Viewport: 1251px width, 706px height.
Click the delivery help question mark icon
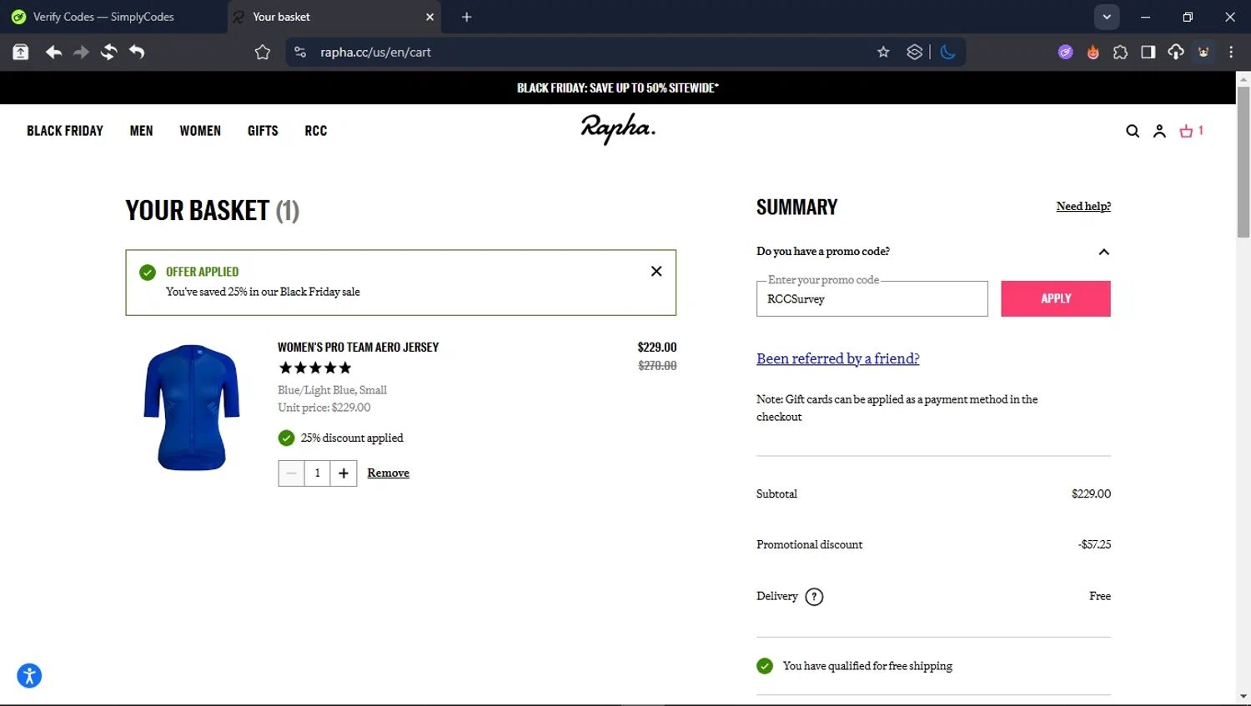tap(814, 597)
